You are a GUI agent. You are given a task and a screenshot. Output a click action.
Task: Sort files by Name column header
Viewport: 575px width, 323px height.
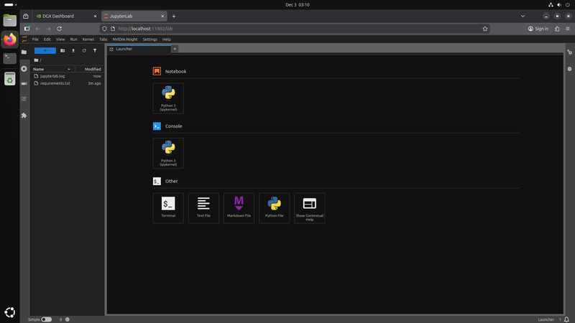point(52,69)
